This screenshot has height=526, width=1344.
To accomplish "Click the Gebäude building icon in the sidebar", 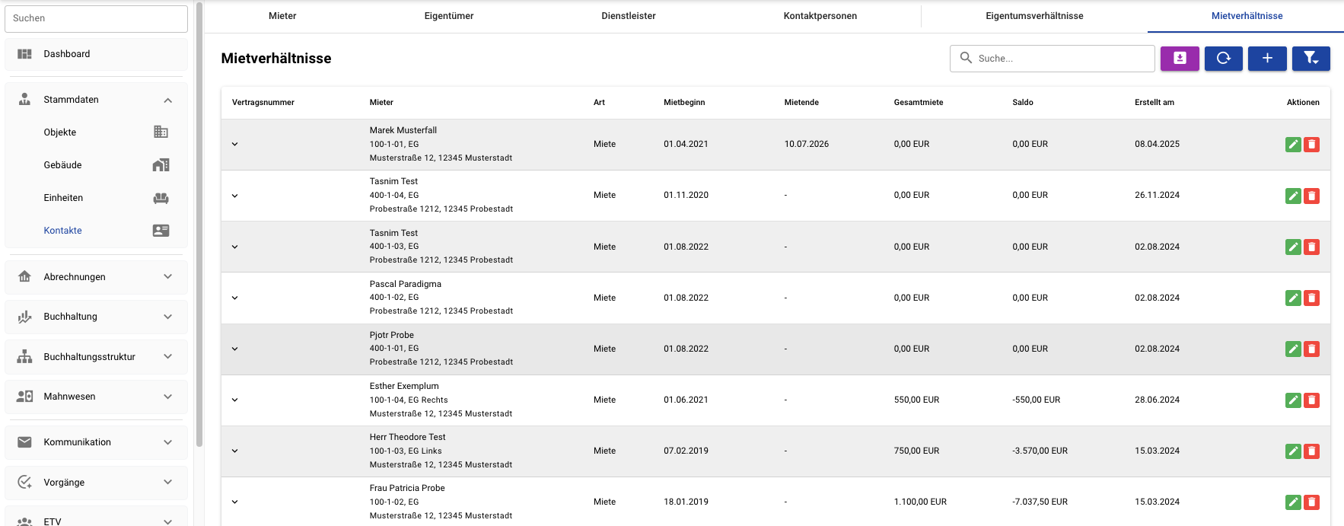I will coord(161,165).
